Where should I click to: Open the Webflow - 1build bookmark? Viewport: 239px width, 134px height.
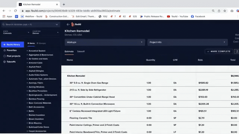coord(31,16)
